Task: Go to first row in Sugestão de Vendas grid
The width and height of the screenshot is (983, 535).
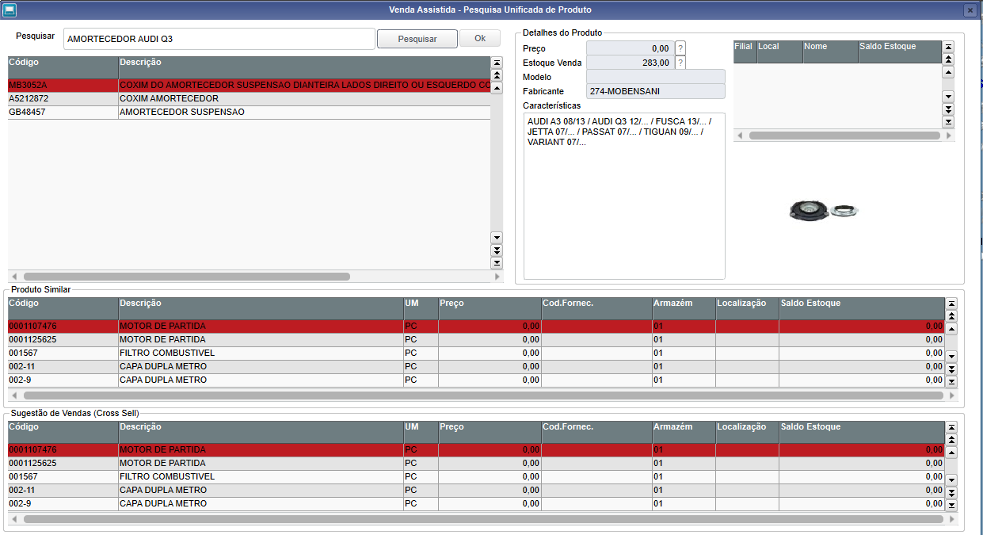Action: pos(951,427)
